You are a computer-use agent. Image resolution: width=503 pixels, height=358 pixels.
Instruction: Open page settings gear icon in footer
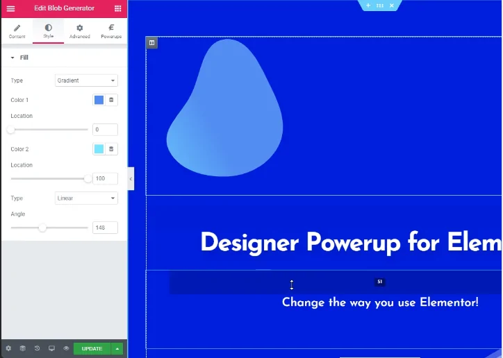coord(8,348)
